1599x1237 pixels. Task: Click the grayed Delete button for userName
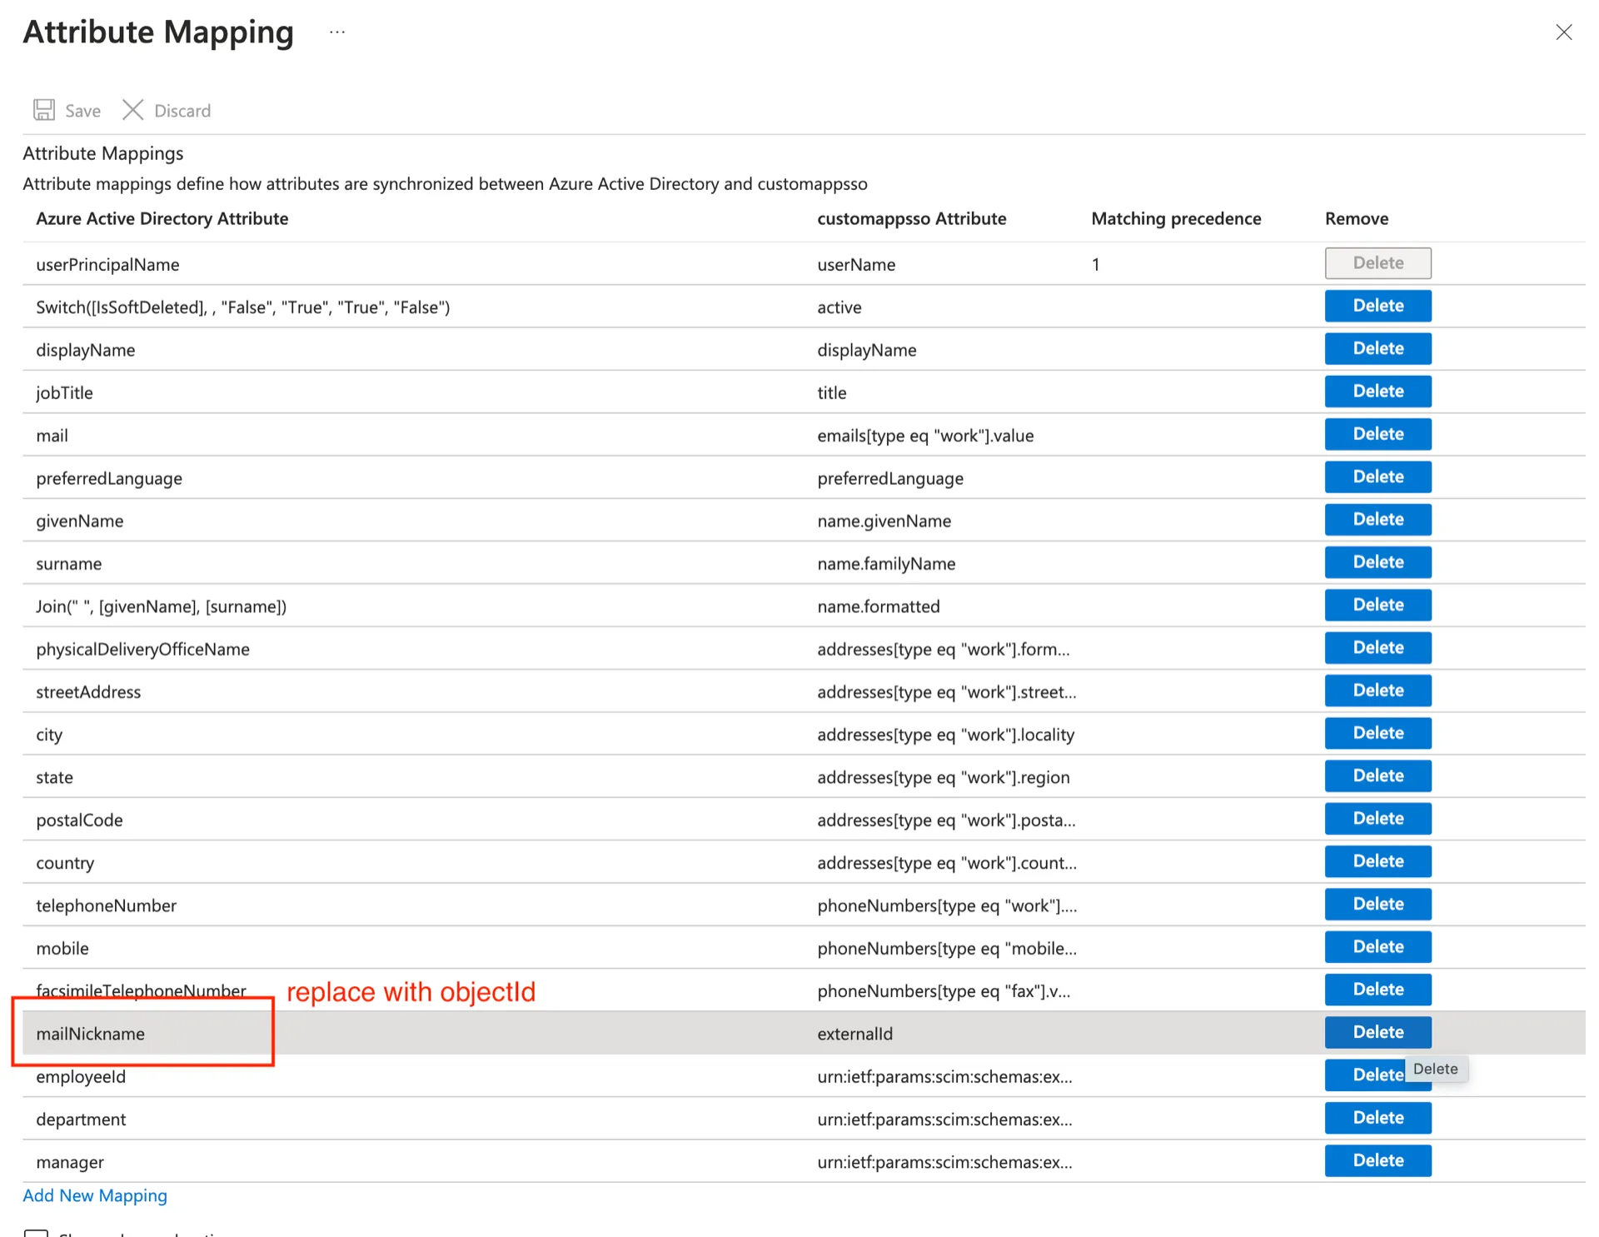click(1377, 263)
